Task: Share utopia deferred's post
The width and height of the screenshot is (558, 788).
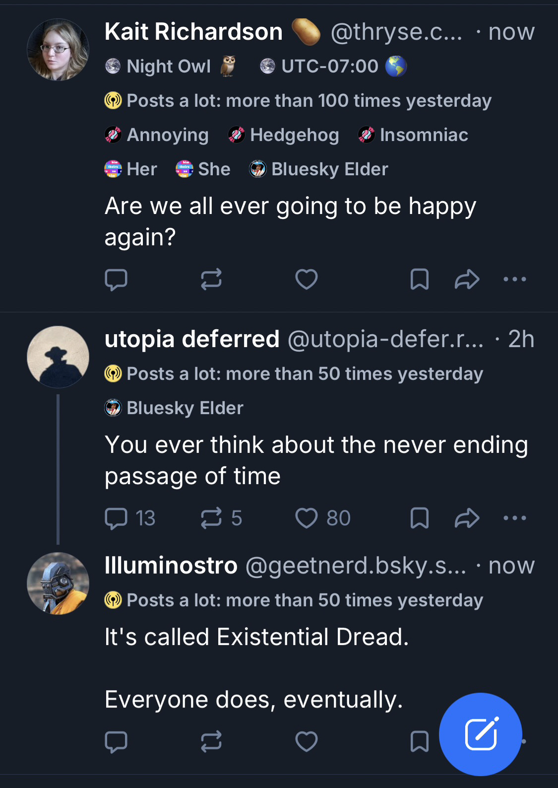Action: pyautogui.click(x=467, y=518)
